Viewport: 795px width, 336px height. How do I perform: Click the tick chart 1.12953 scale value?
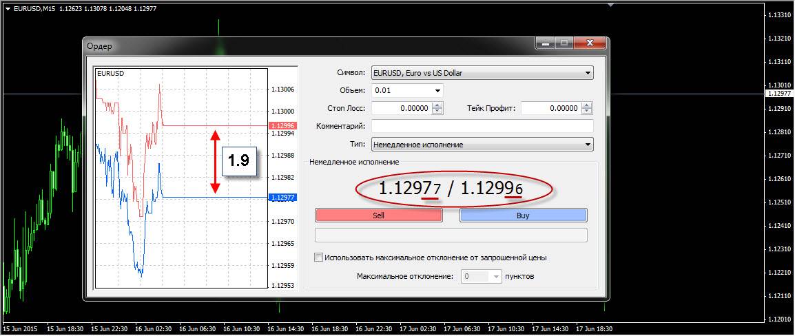283,286
